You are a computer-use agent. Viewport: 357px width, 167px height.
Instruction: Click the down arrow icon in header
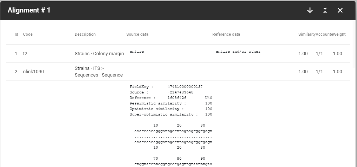[x=309, y=10]
